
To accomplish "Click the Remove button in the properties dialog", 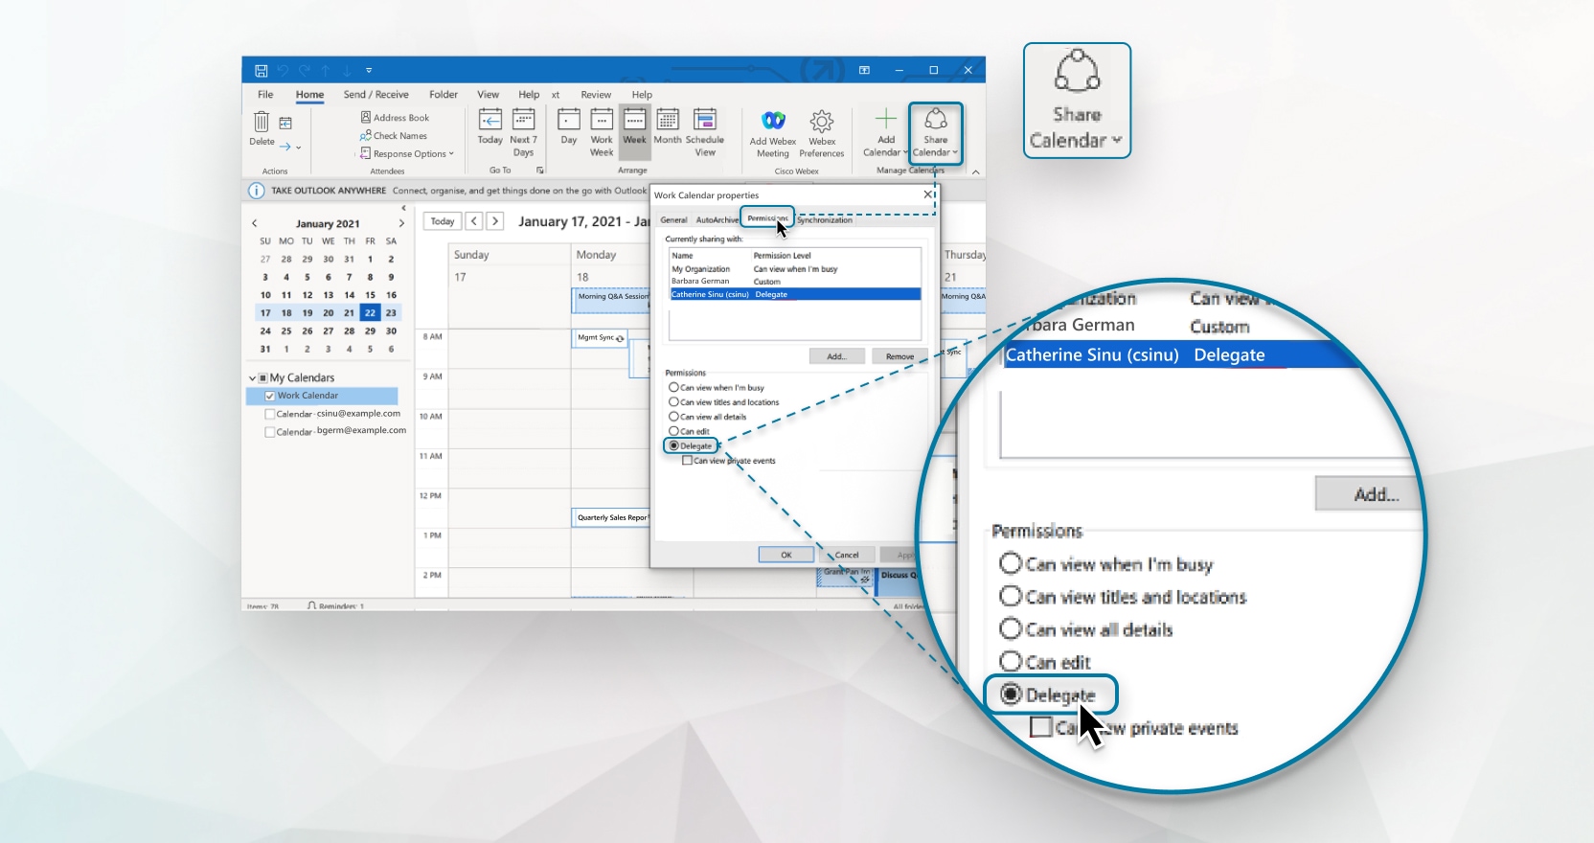I will (899, 356).
